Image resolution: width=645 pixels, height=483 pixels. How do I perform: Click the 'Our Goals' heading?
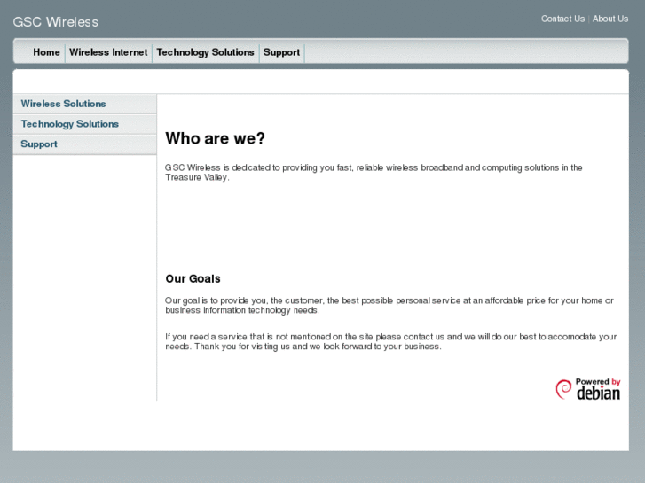[193, 278]
